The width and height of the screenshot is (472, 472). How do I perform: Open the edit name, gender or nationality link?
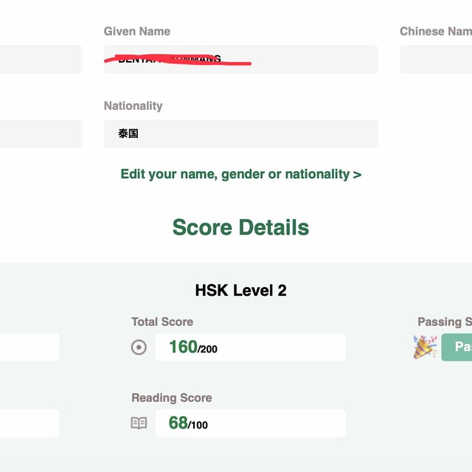coord(240,174)
